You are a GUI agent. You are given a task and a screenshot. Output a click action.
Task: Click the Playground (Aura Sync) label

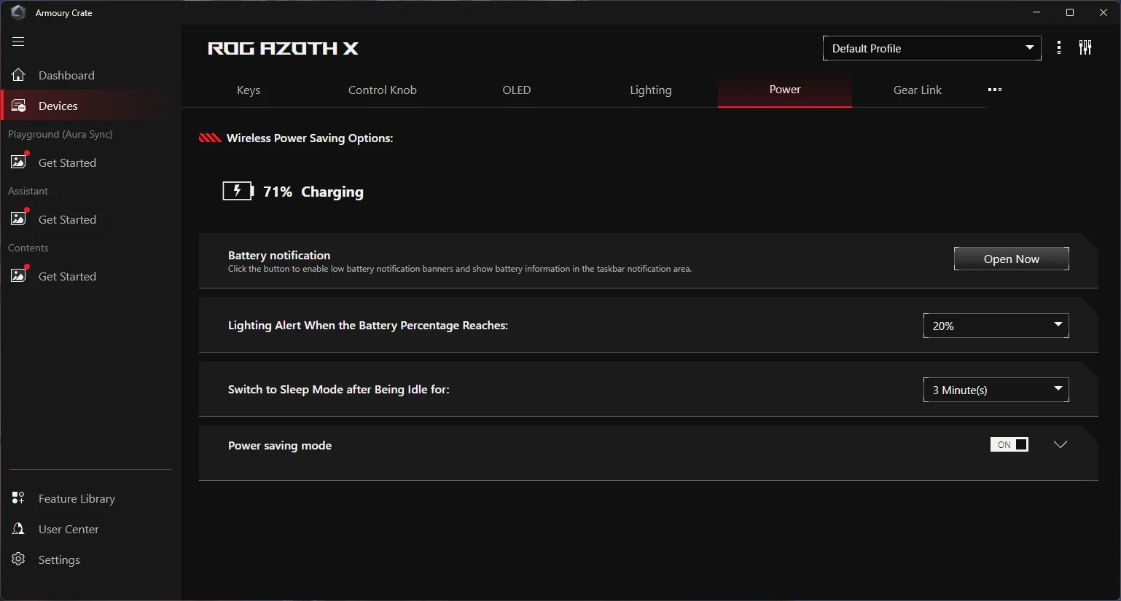[x=60, y=134]
